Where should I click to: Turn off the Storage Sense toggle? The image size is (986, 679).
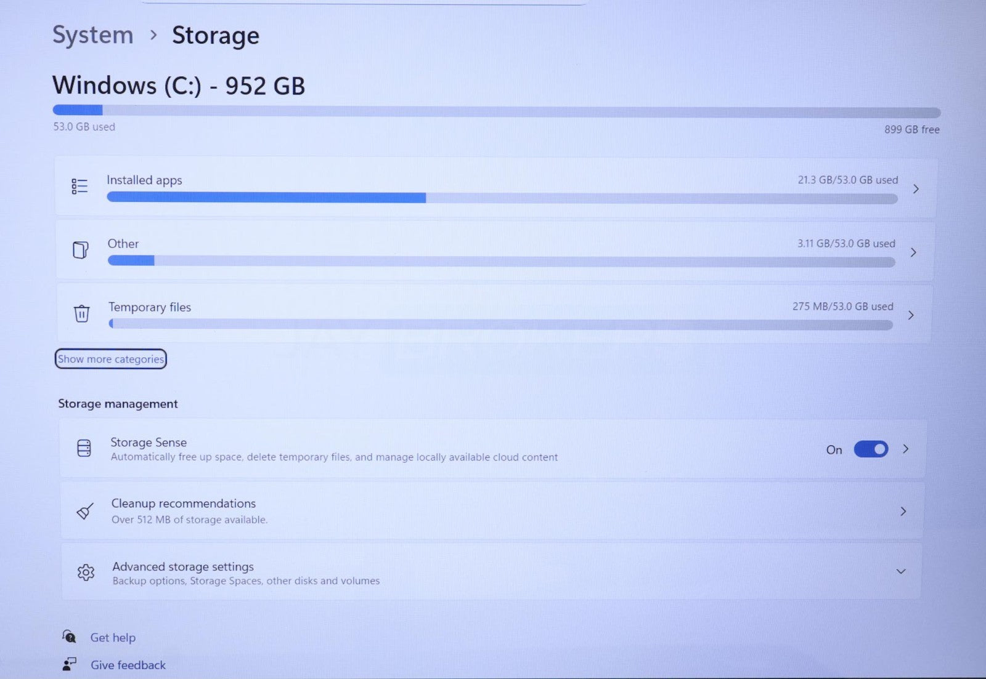[870, 449]
